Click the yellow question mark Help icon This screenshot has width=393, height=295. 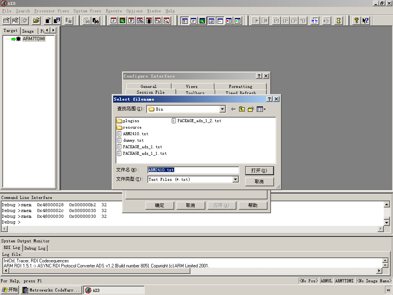356,21
